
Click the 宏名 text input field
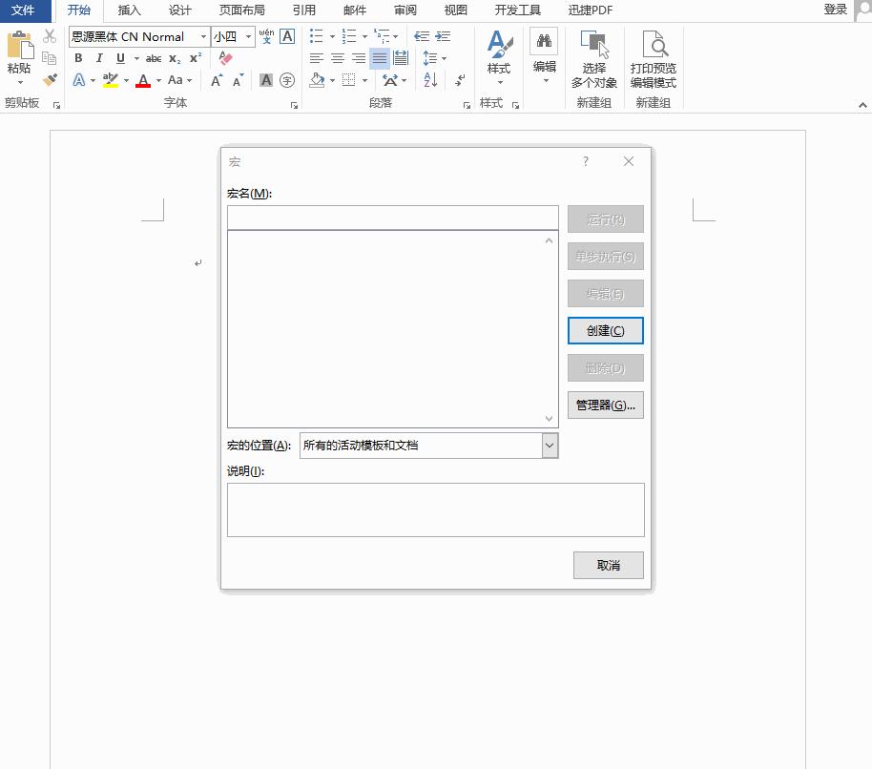pyautogui.click(x=392, y=218)
